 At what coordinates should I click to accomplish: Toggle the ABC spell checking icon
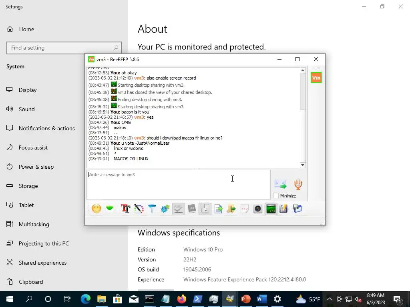click(x=178, y=209)
